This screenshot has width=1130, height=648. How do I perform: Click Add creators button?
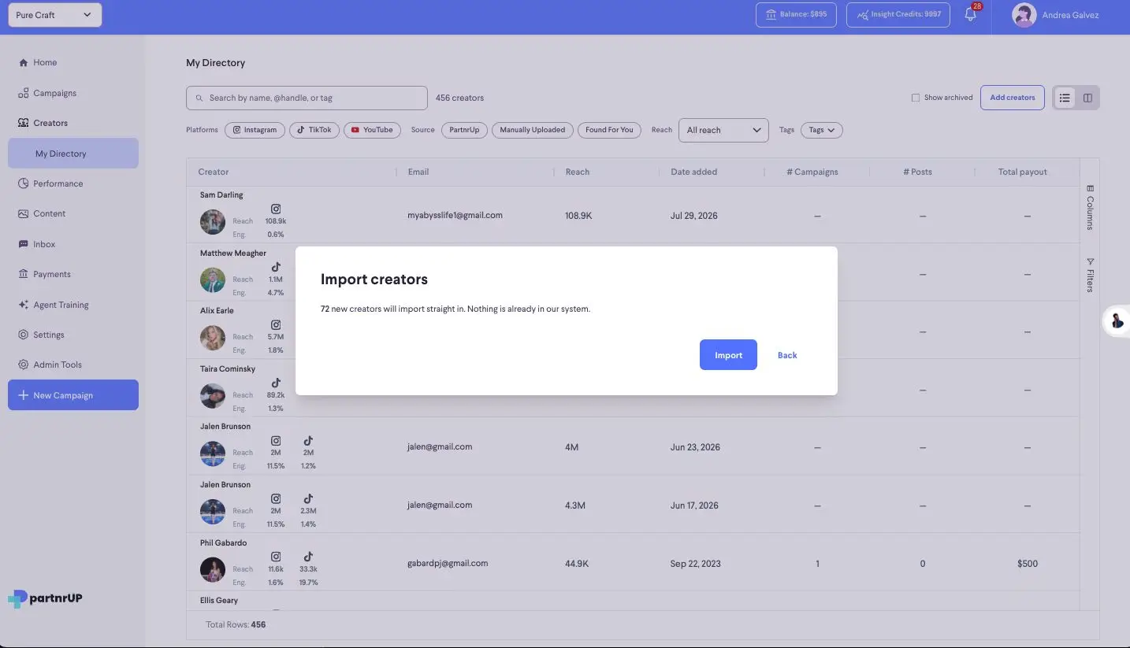pos(1013,98)
